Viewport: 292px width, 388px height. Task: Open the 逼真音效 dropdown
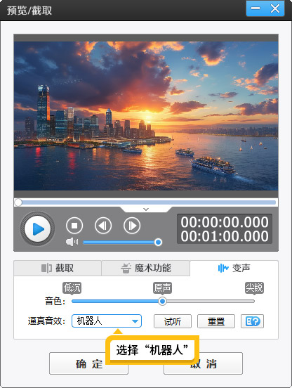(107, 321)
